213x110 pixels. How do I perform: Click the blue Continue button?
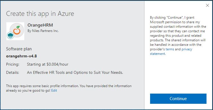point(178,99)
